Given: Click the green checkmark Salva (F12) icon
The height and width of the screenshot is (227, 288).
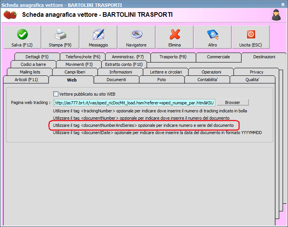Looking at the screenshot, I should click(x=22, y=34).
